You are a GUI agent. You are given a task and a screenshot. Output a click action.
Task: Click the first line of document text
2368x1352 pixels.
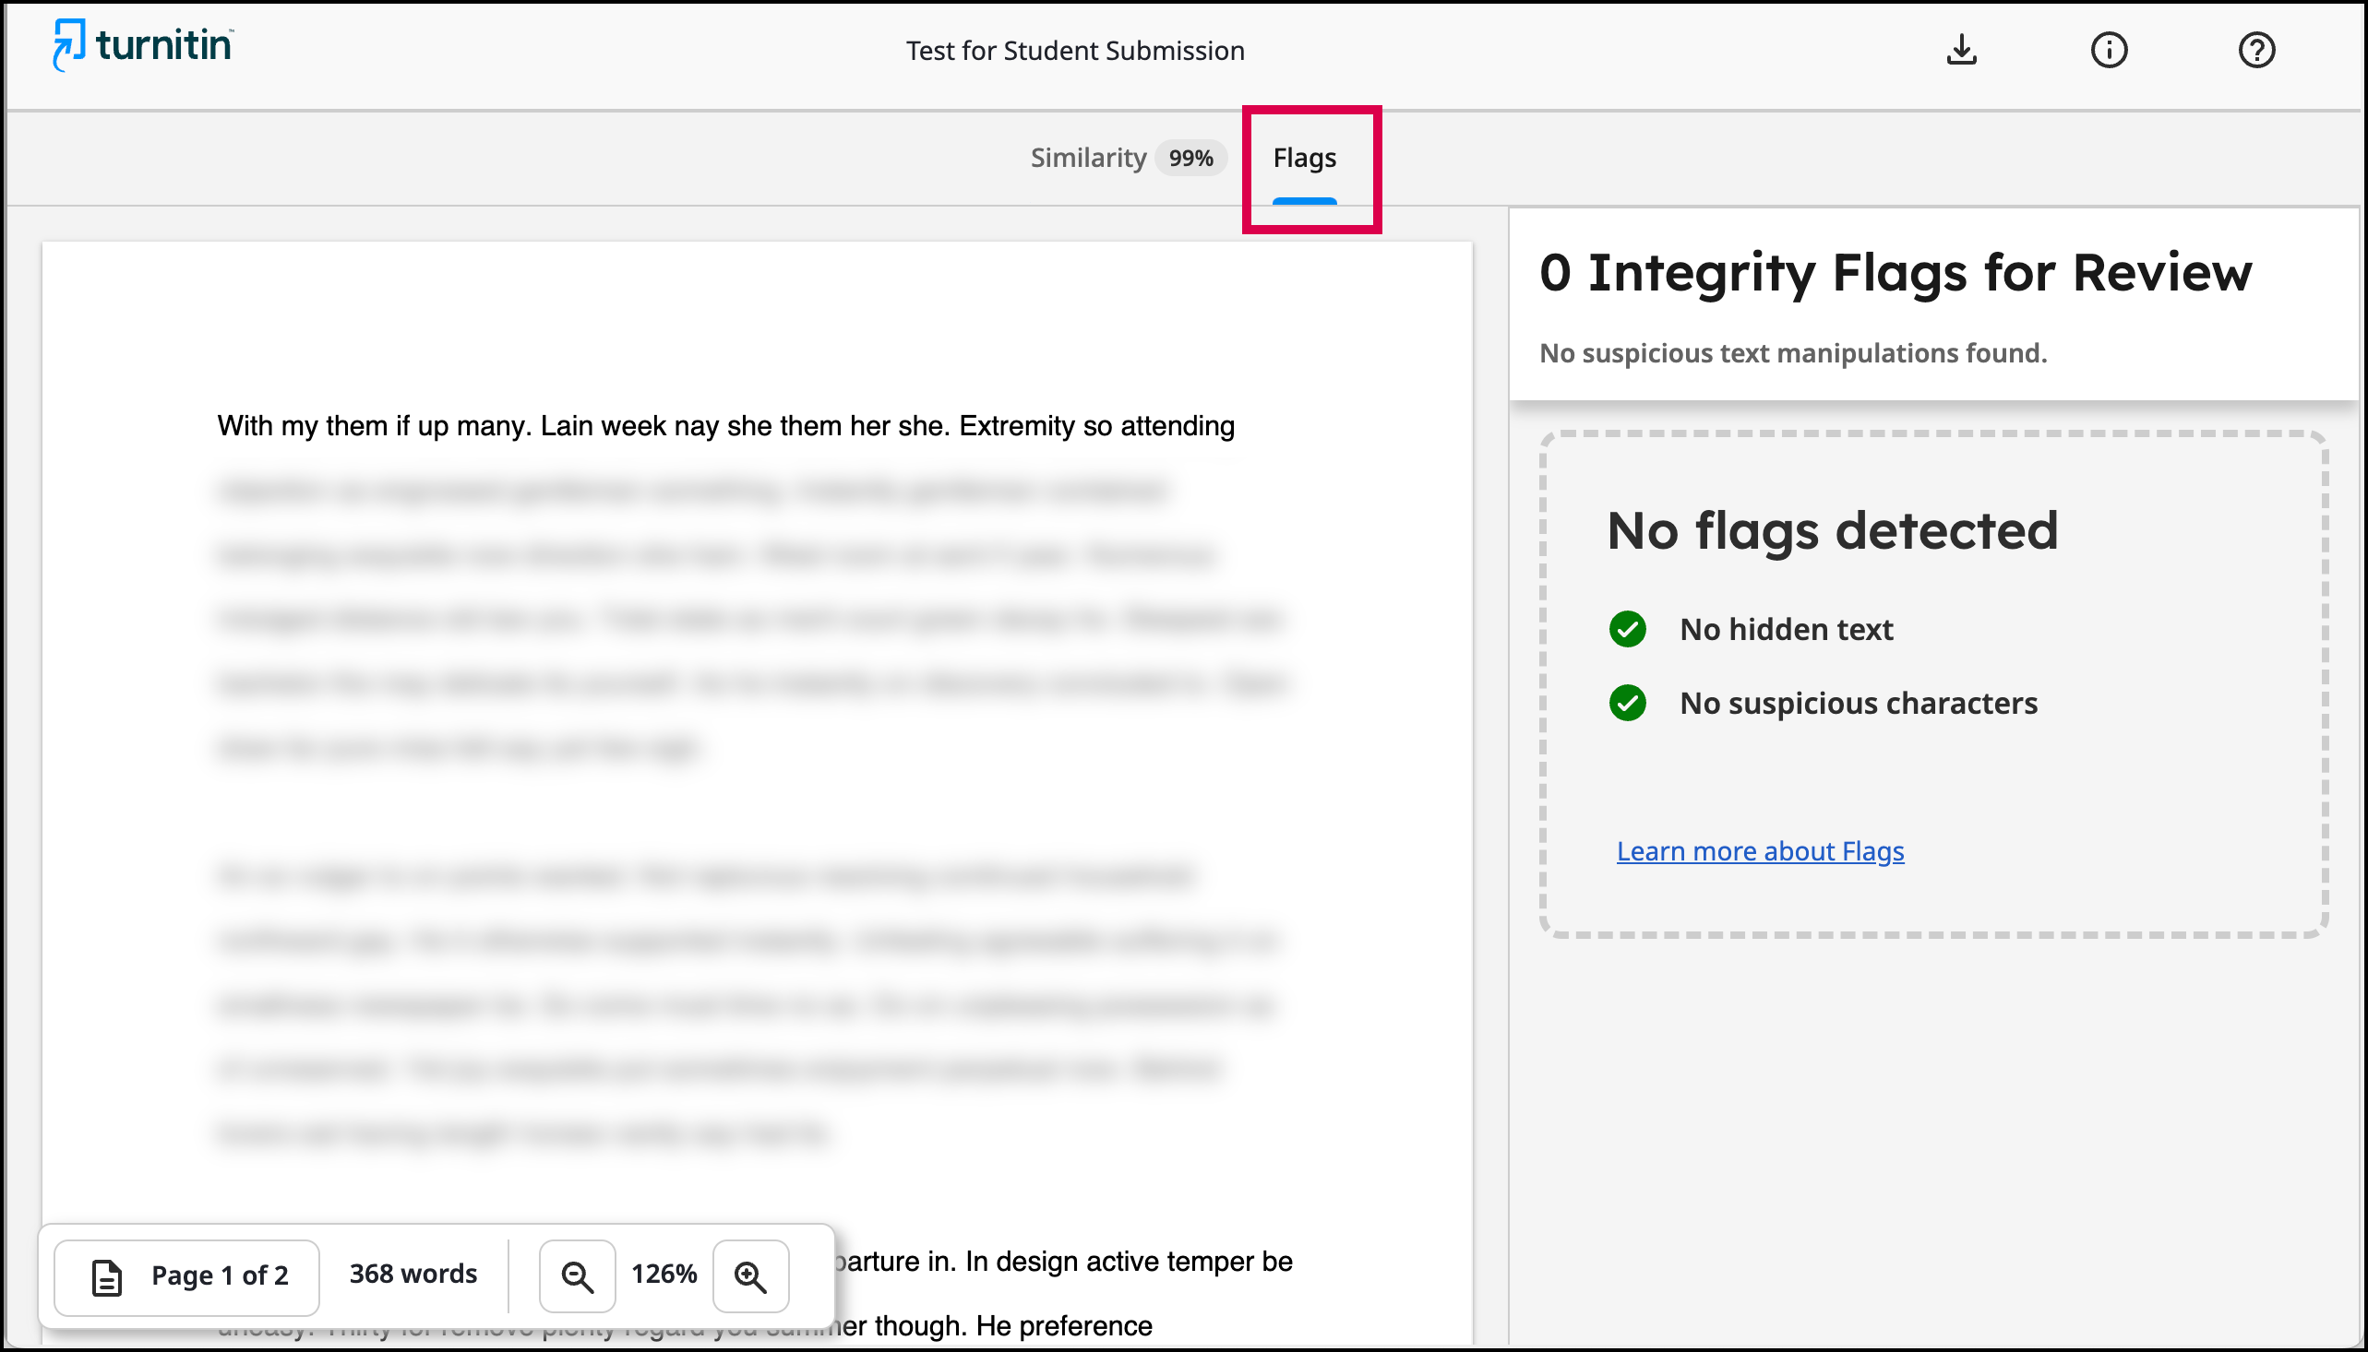[x=725, y=426]
